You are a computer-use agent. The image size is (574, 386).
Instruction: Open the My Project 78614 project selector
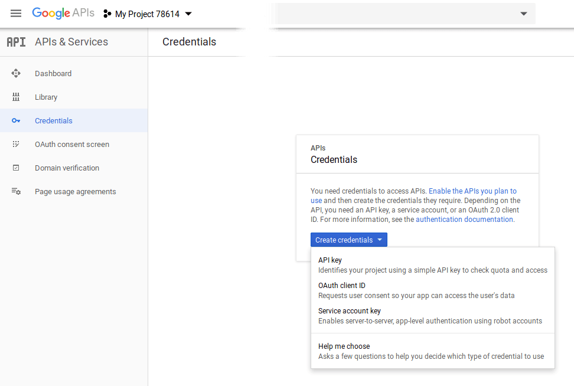tap(148, 14)
